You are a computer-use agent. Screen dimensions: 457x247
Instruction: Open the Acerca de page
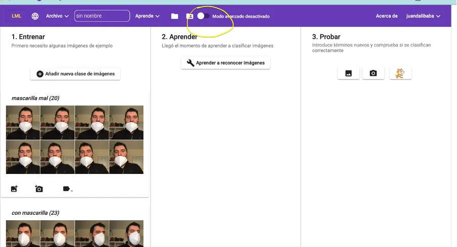coord(387,16)
